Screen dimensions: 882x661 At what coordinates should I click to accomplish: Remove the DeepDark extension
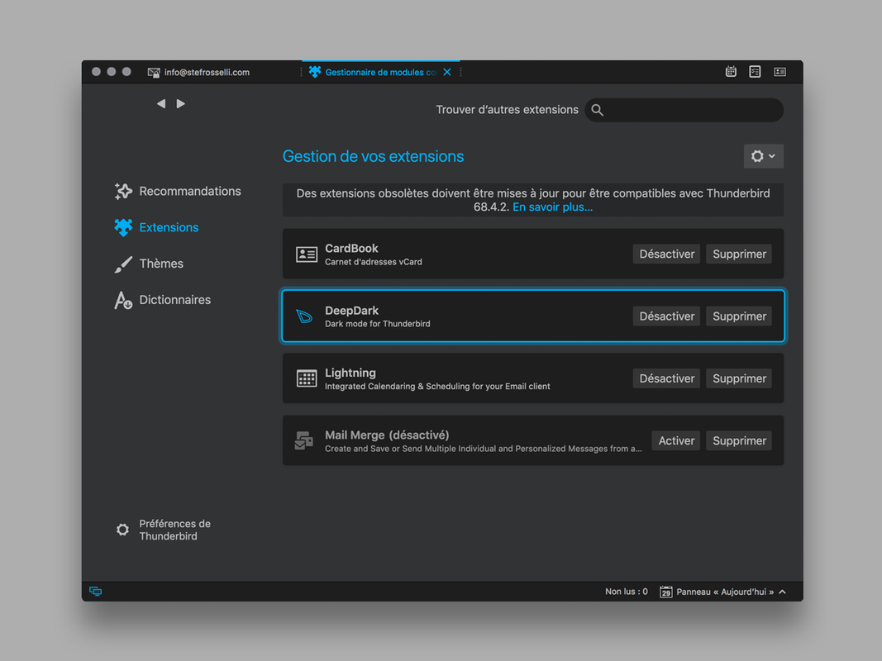click(739, 316)
